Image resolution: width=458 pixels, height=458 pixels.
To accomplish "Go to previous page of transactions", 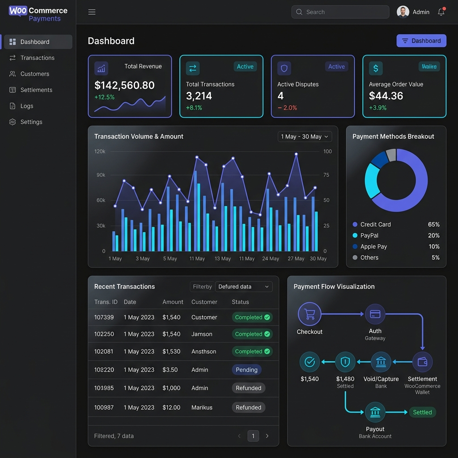I will [x=239, y=436].
